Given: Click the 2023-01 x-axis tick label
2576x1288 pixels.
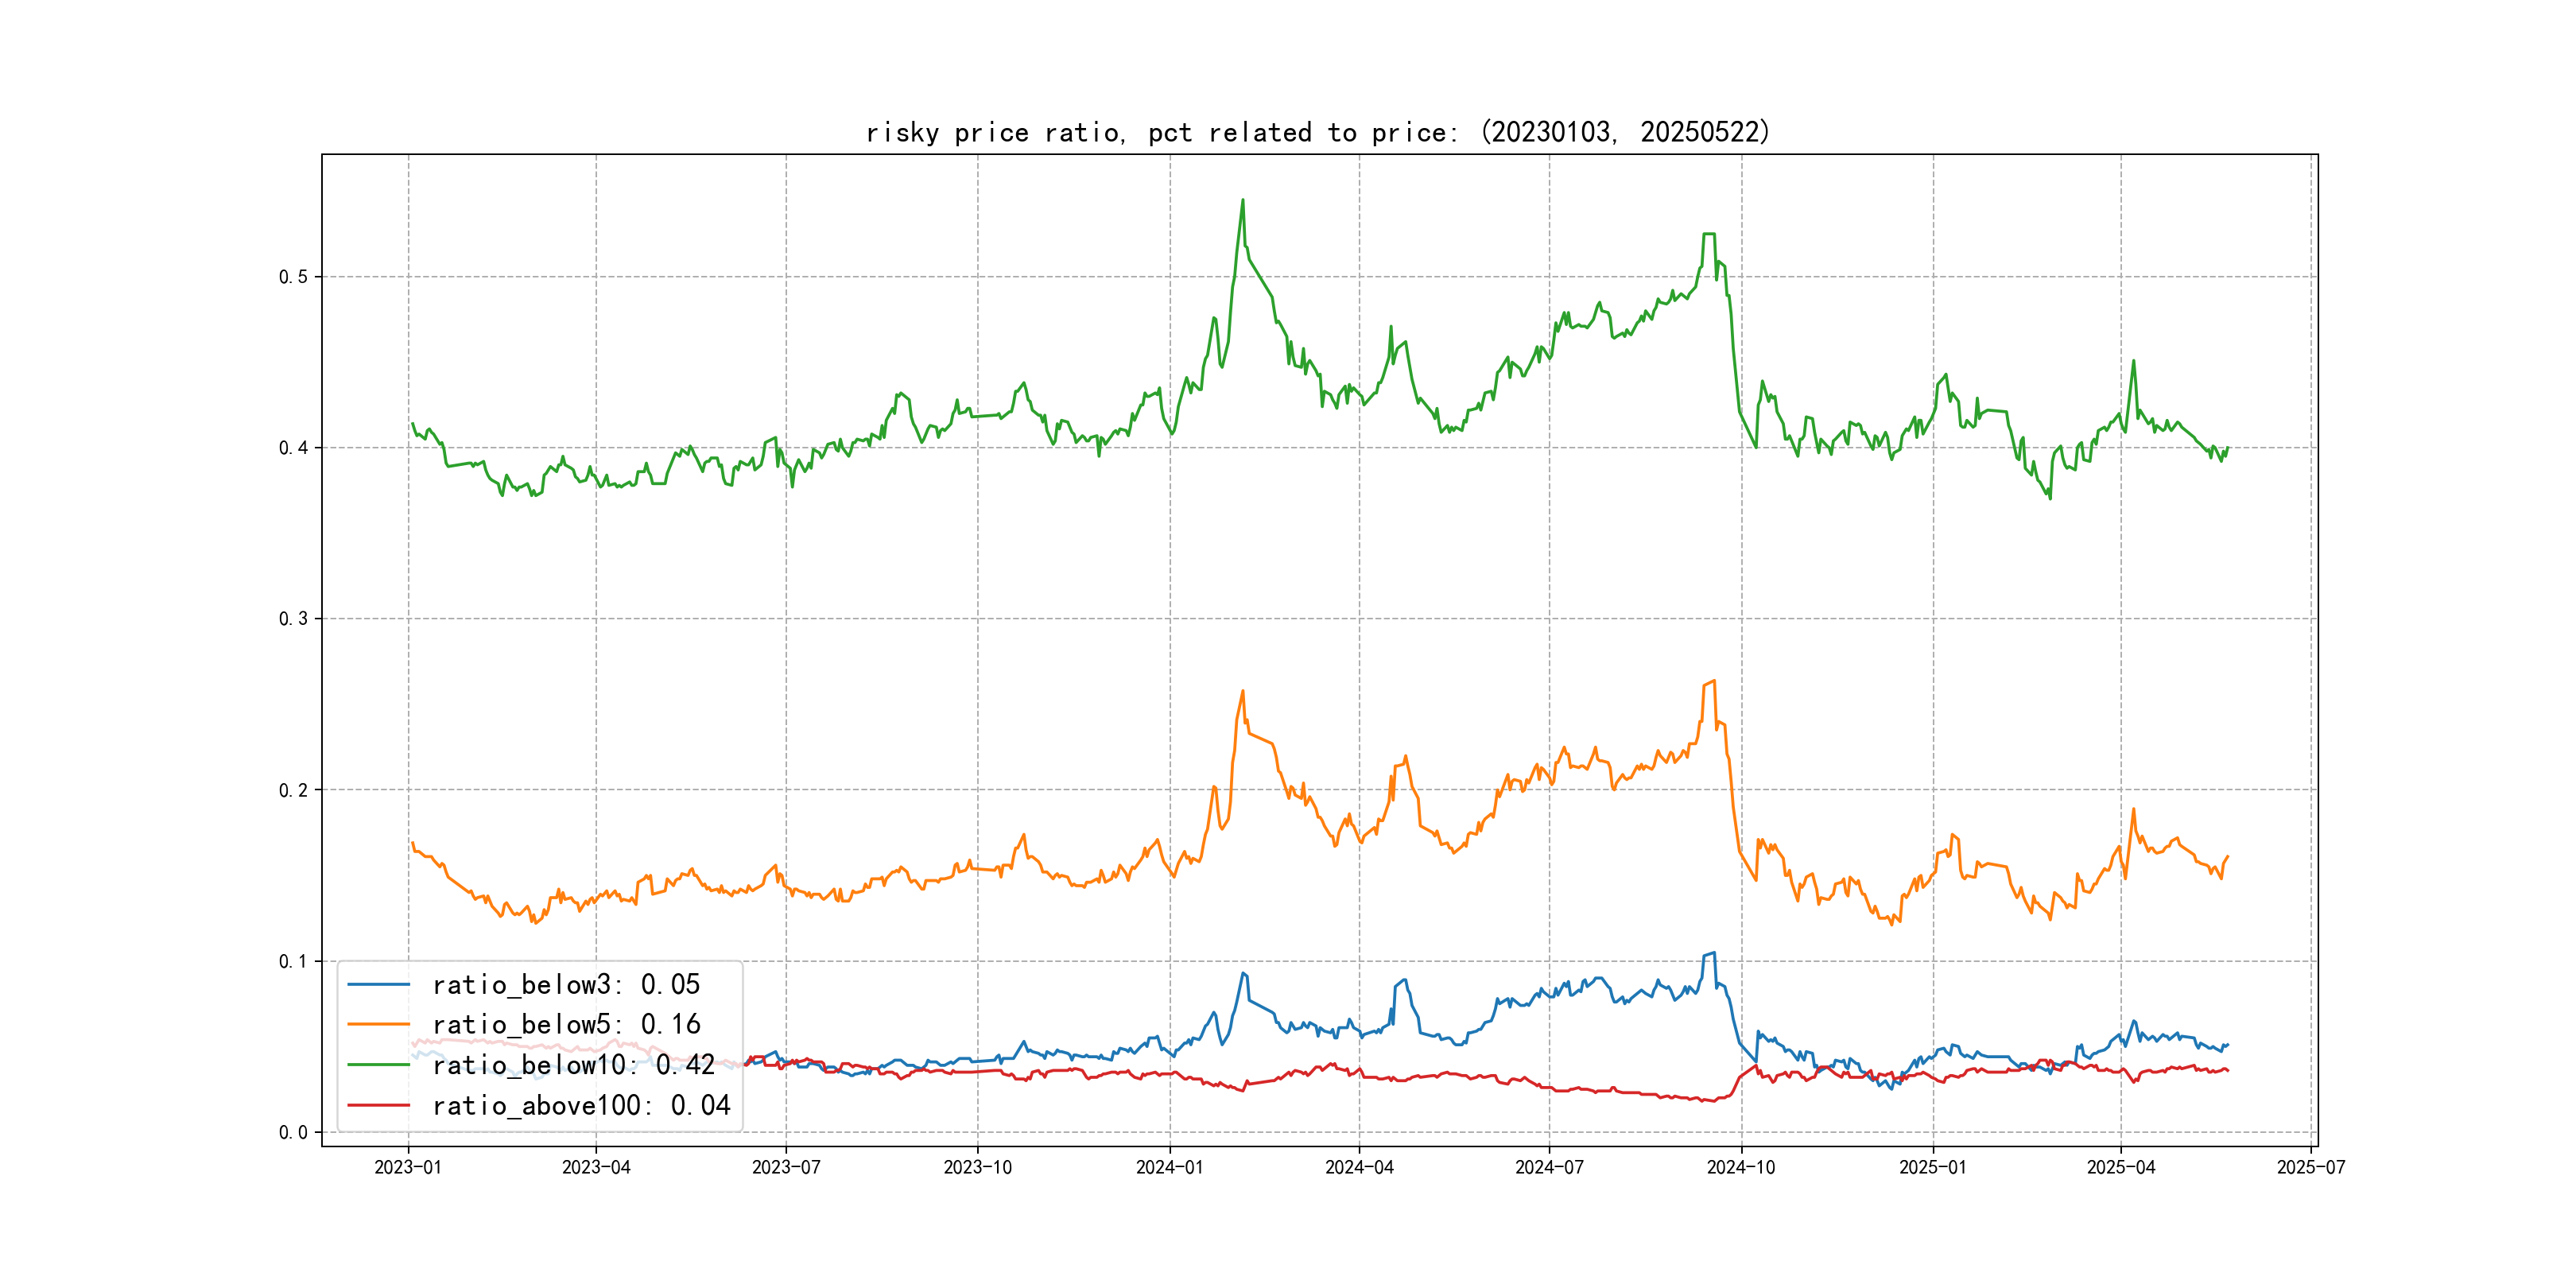Looking at the screenshot, I should 408,1168.
